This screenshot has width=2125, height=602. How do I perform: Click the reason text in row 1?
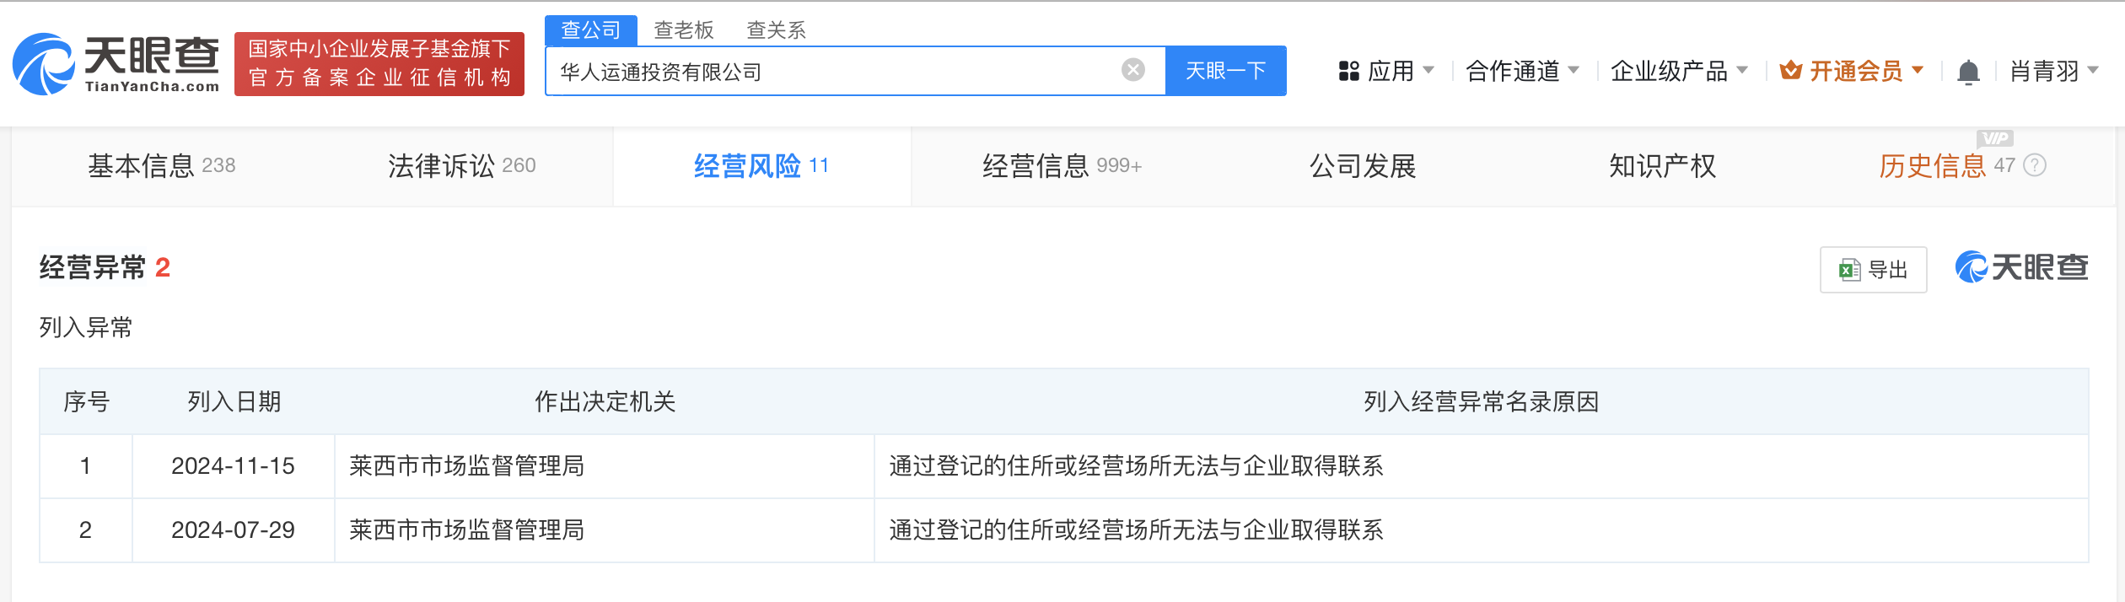(x=1136, y=465)
